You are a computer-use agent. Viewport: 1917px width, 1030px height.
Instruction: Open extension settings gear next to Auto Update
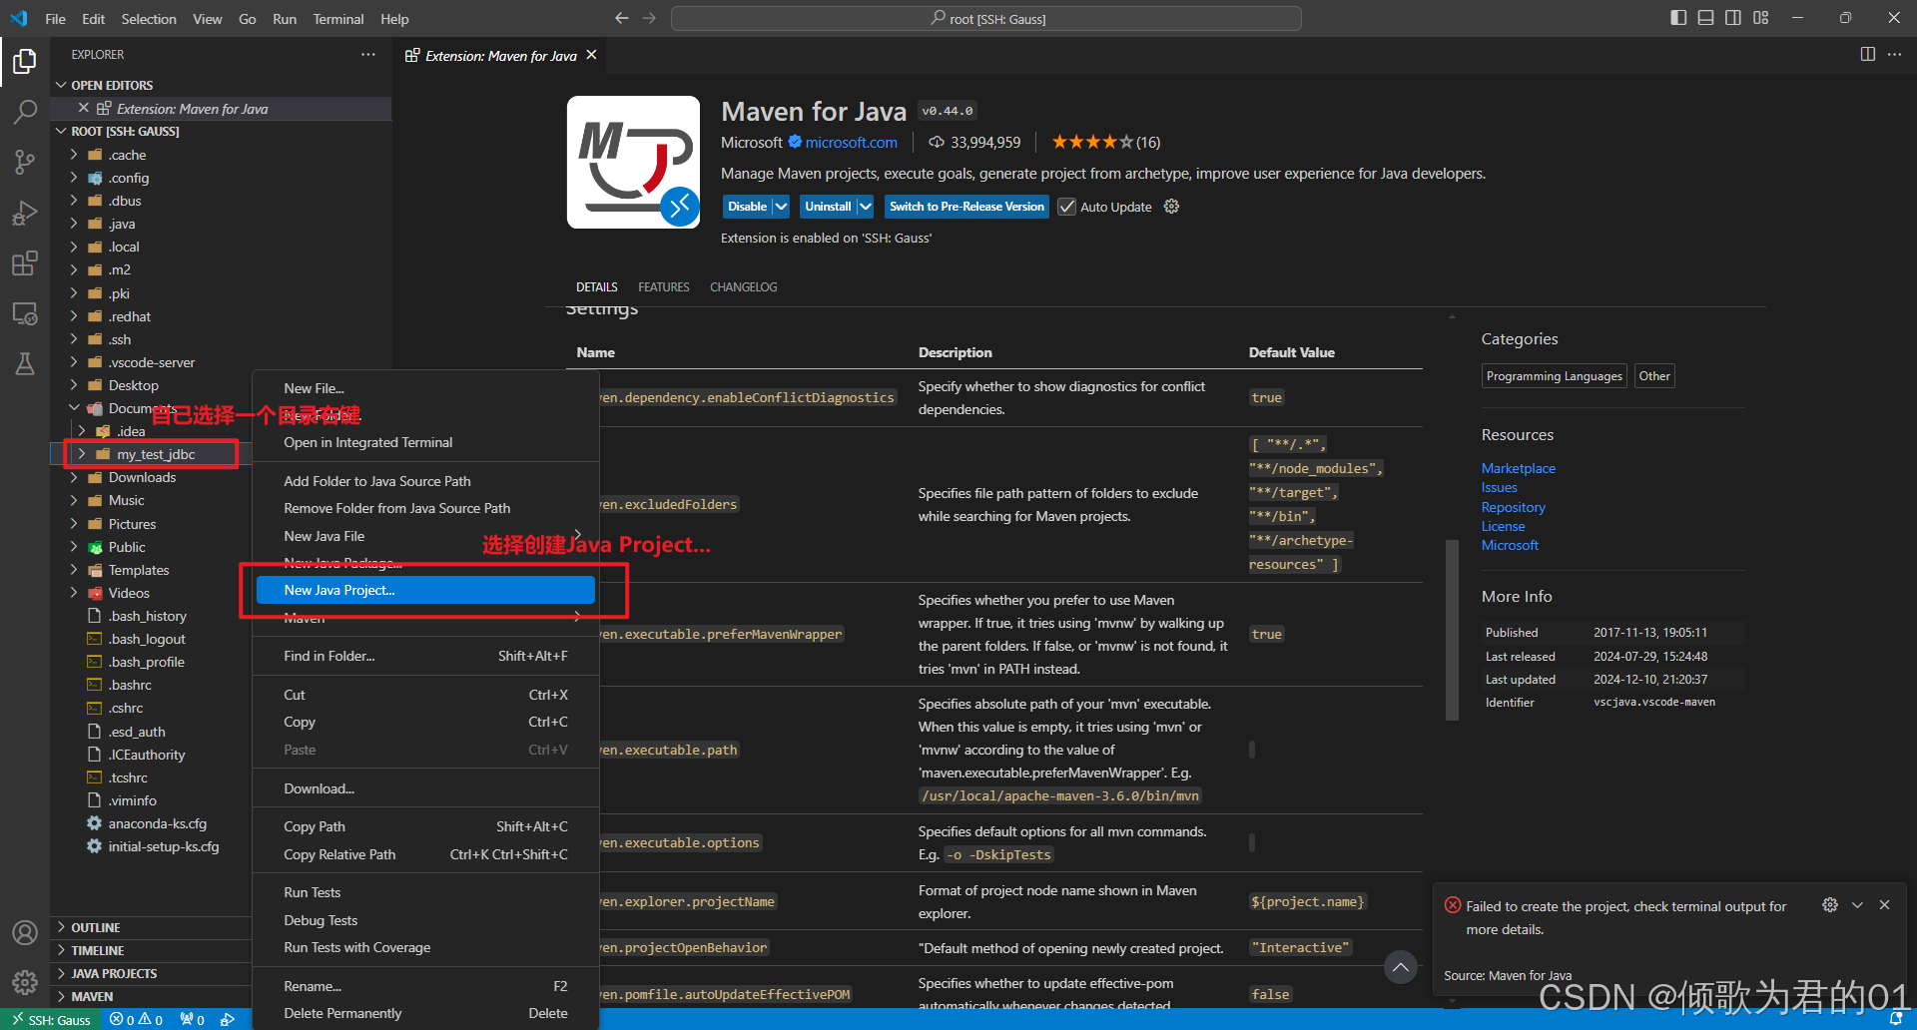pos(1171,207)
